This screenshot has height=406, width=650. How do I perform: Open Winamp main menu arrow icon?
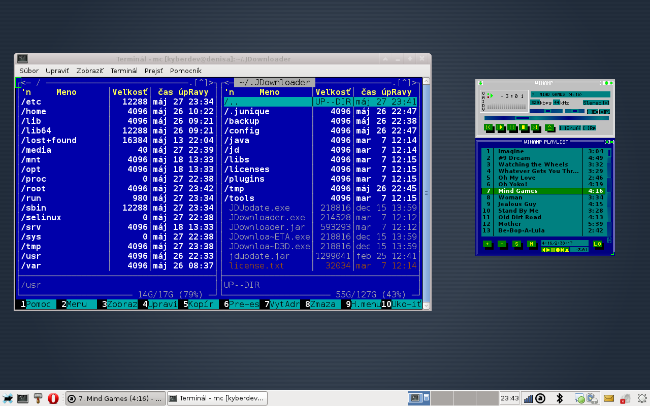(x=480, y=83)
